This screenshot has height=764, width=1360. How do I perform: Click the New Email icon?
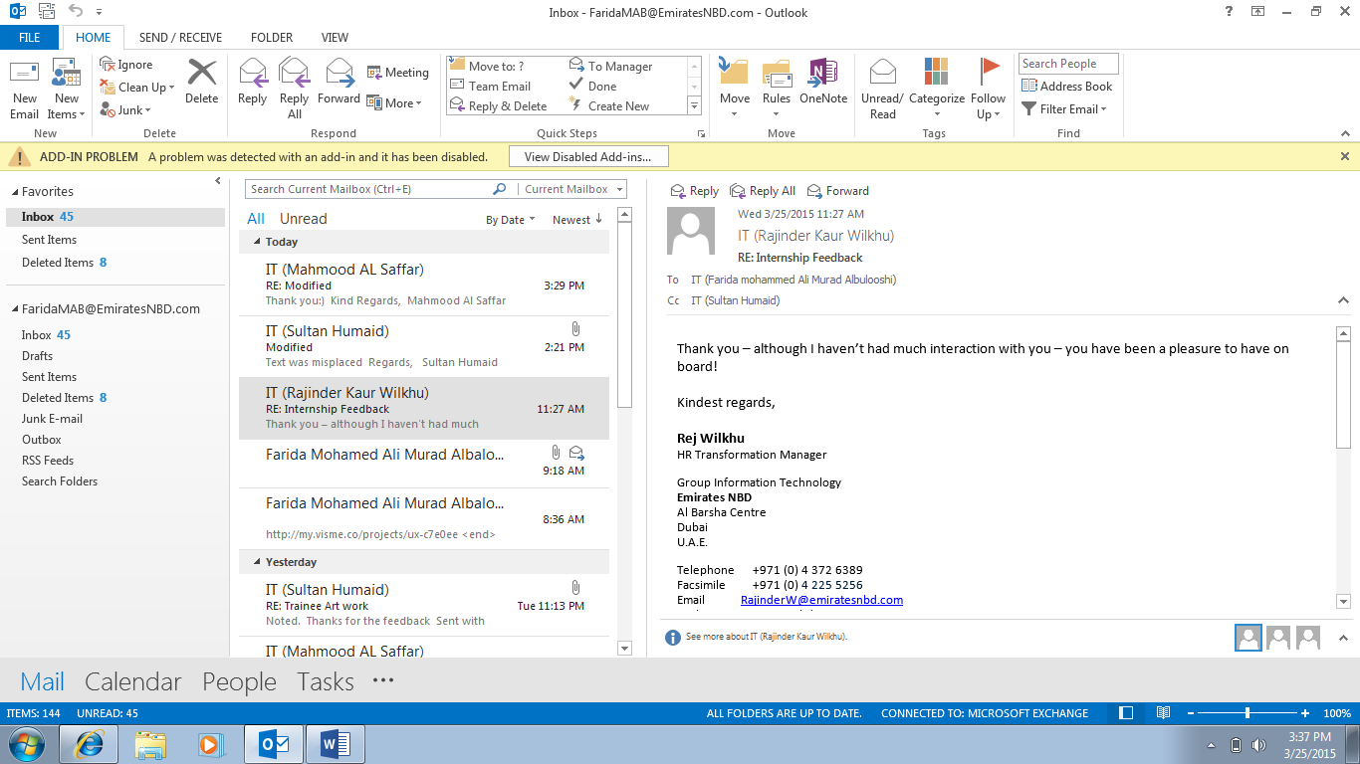[25, 76]
